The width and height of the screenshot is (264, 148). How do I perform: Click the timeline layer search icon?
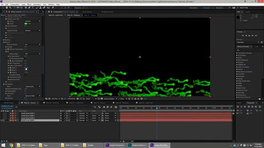[16, 107]
